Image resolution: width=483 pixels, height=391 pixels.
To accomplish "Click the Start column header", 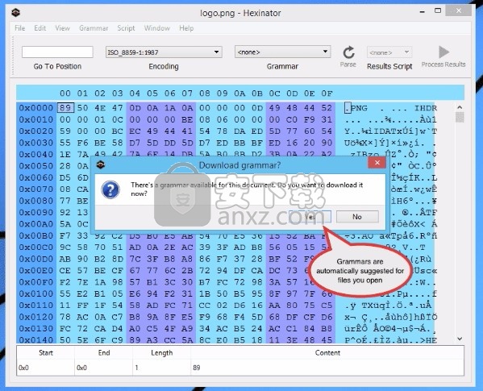I will tap(46, 353).
